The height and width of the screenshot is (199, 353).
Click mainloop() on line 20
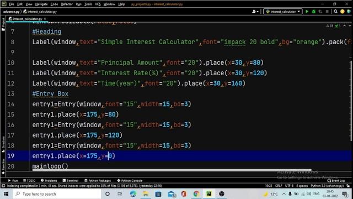(x=50, y=166)
